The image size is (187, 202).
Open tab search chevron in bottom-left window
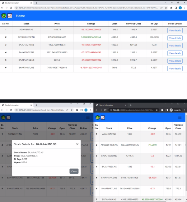point(71,104)
